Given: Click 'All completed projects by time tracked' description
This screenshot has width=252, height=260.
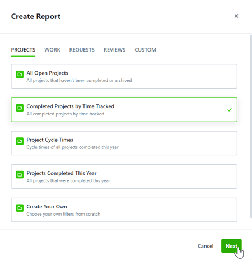Looking at the screenshot, I should [x=66, y=114].
